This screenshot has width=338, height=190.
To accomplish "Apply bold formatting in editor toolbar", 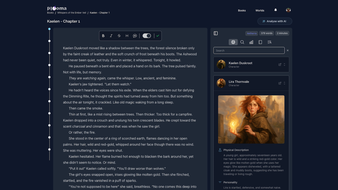I will (x=103, y=36).
